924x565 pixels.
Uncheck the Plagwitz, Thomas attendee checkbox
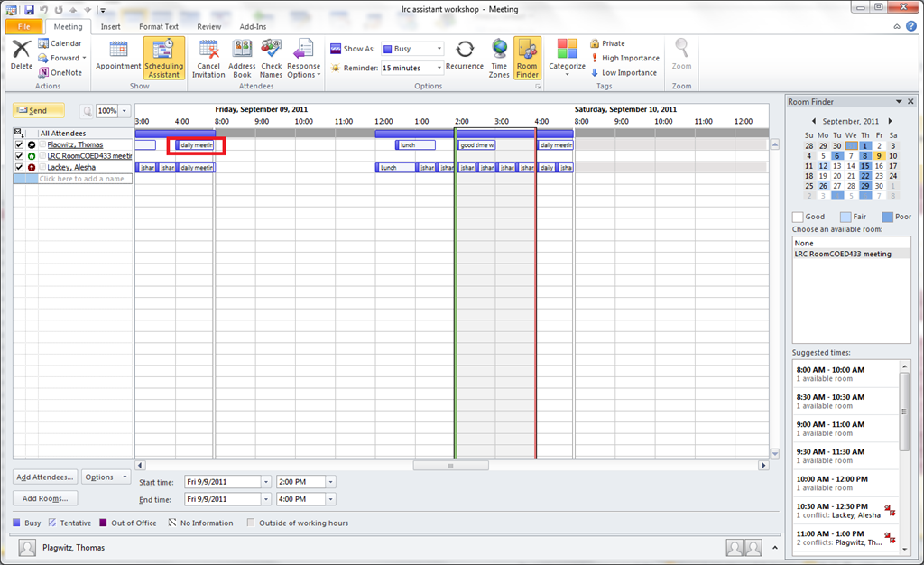[20, 144]
